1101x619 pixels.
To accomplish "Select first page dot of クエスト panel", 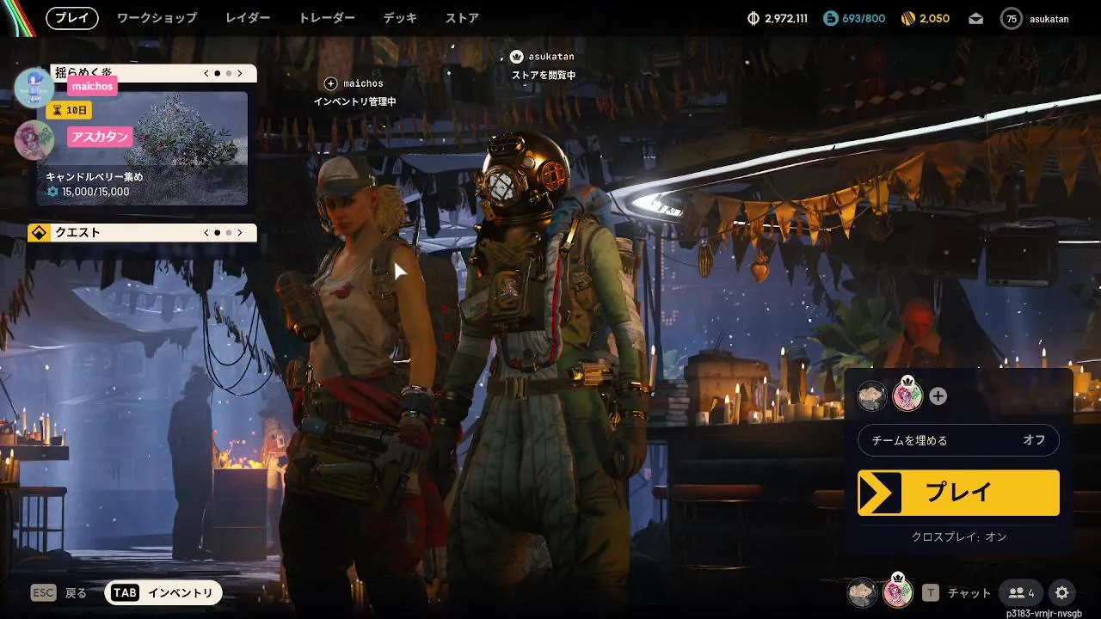I will tap(218, 232).
